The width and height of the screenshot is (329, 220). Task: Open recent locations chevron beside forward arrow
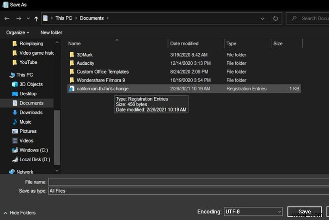tap(28, 18)
